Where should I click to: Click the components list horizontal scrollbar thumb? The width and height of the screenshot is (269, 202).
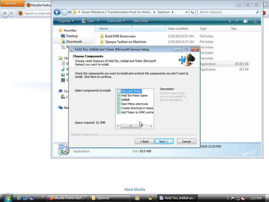click(x=131, y=126)
